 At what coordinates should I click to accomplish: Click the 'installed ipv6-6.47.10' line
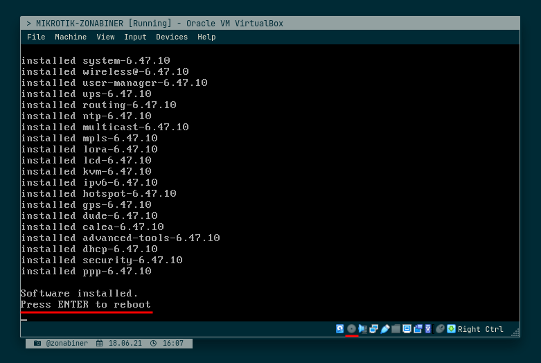[x=89, y=182]
